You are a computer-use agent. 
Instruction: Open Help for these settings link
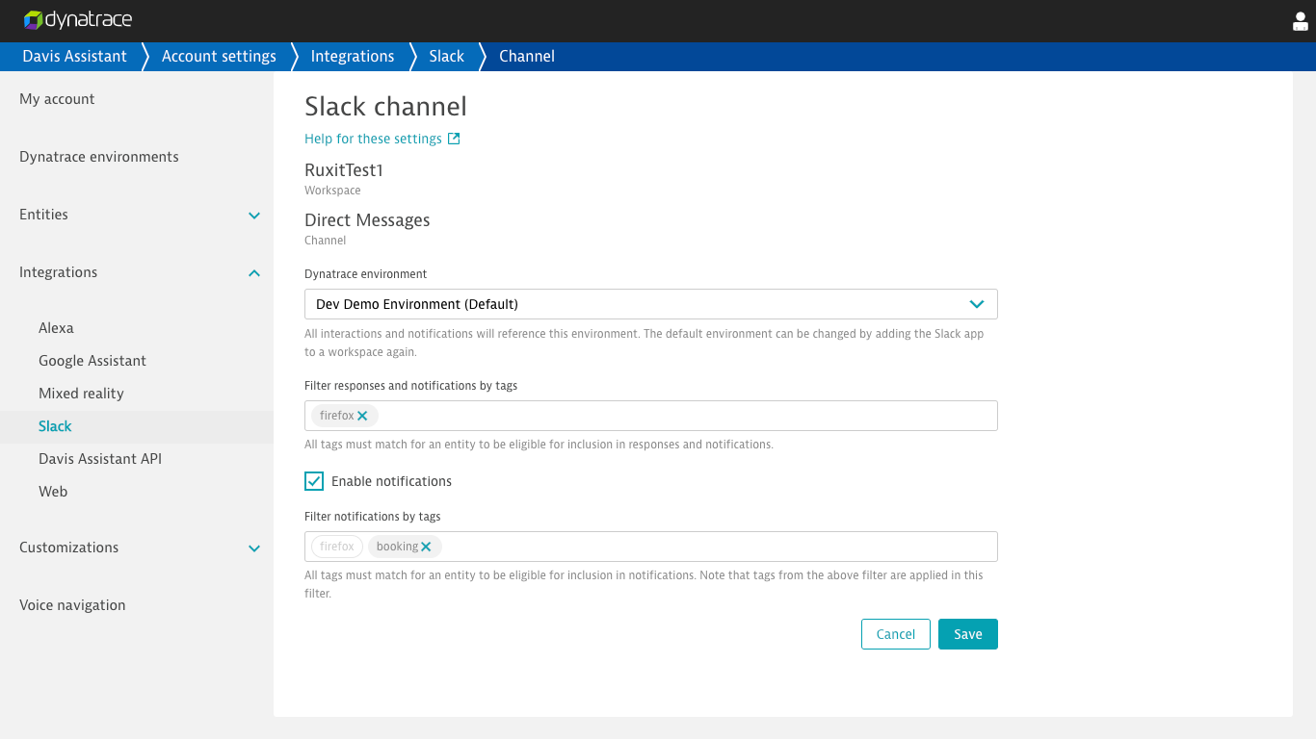tap(373, 139)
